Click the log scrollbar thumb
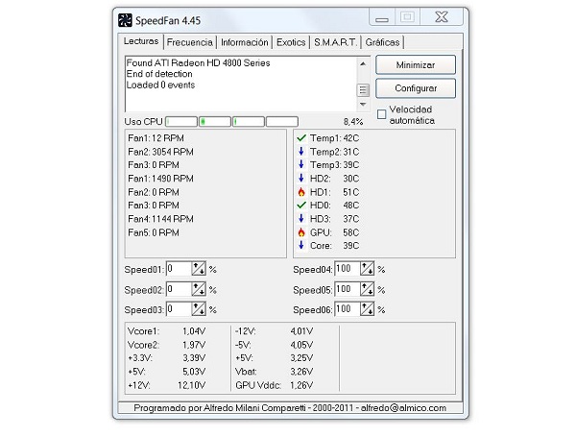Image resolution: width=576 pixels, height=437 pixels. pyautogui.click(x=363, y=90)
